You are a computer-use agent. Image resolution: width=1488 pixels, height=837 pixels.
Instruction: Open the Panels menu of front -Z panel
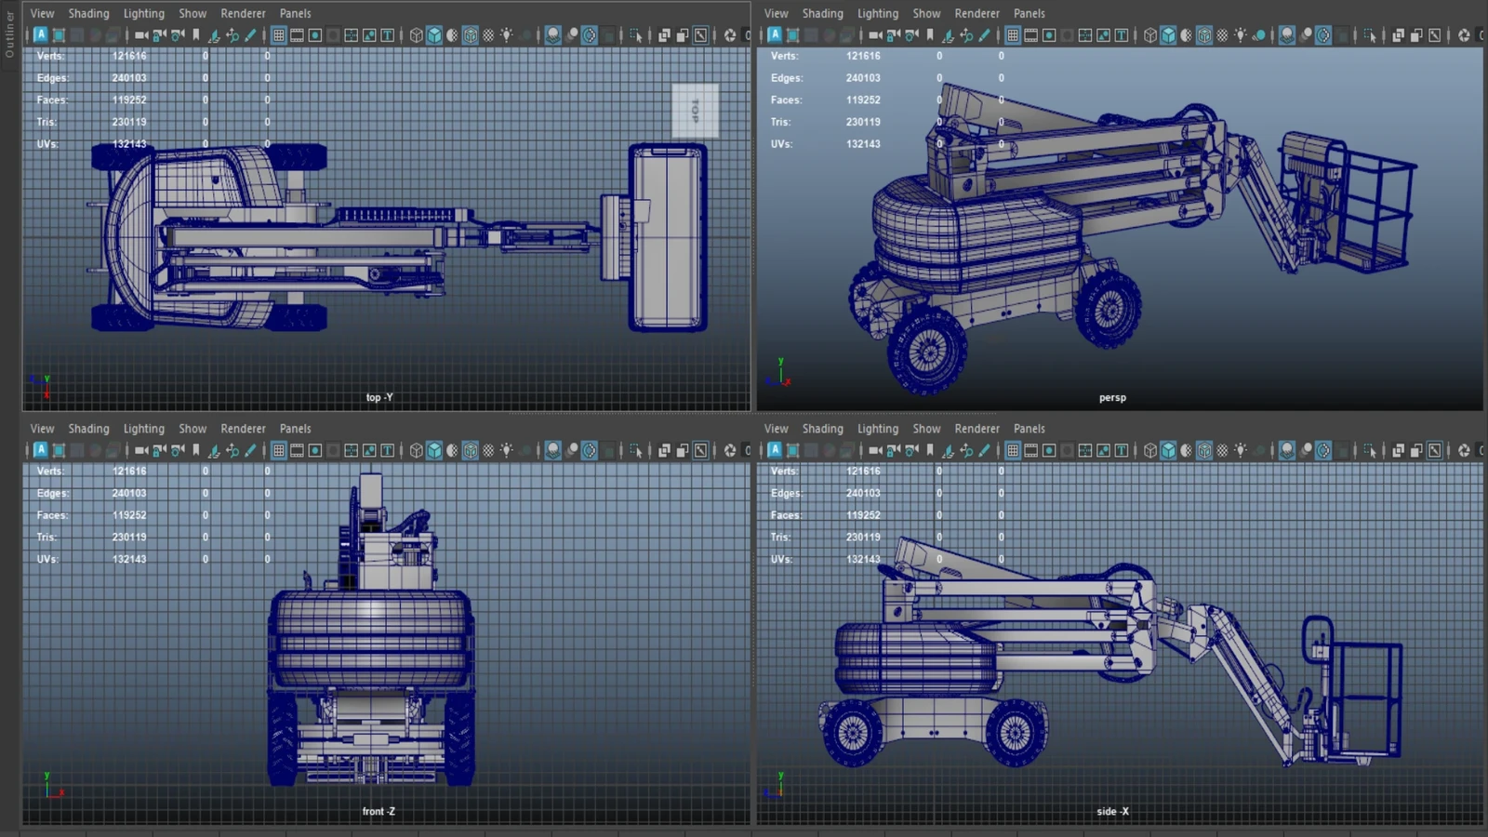(296, 429)
